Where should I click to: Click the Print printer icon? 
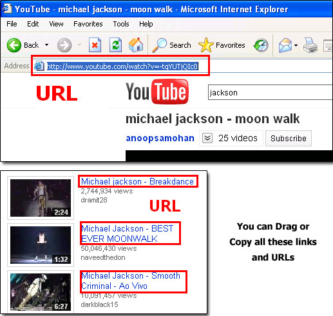310,45
